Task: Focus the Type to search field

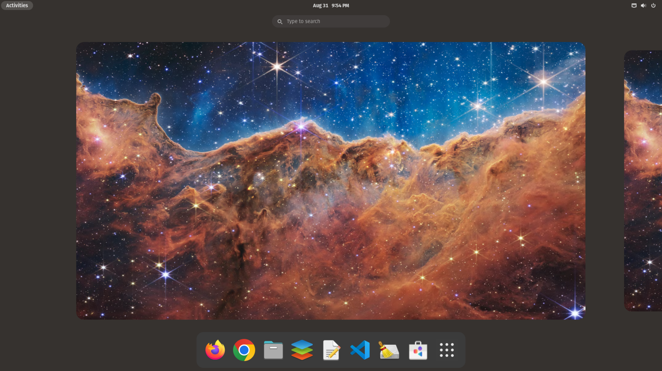Action: [331, 21]
